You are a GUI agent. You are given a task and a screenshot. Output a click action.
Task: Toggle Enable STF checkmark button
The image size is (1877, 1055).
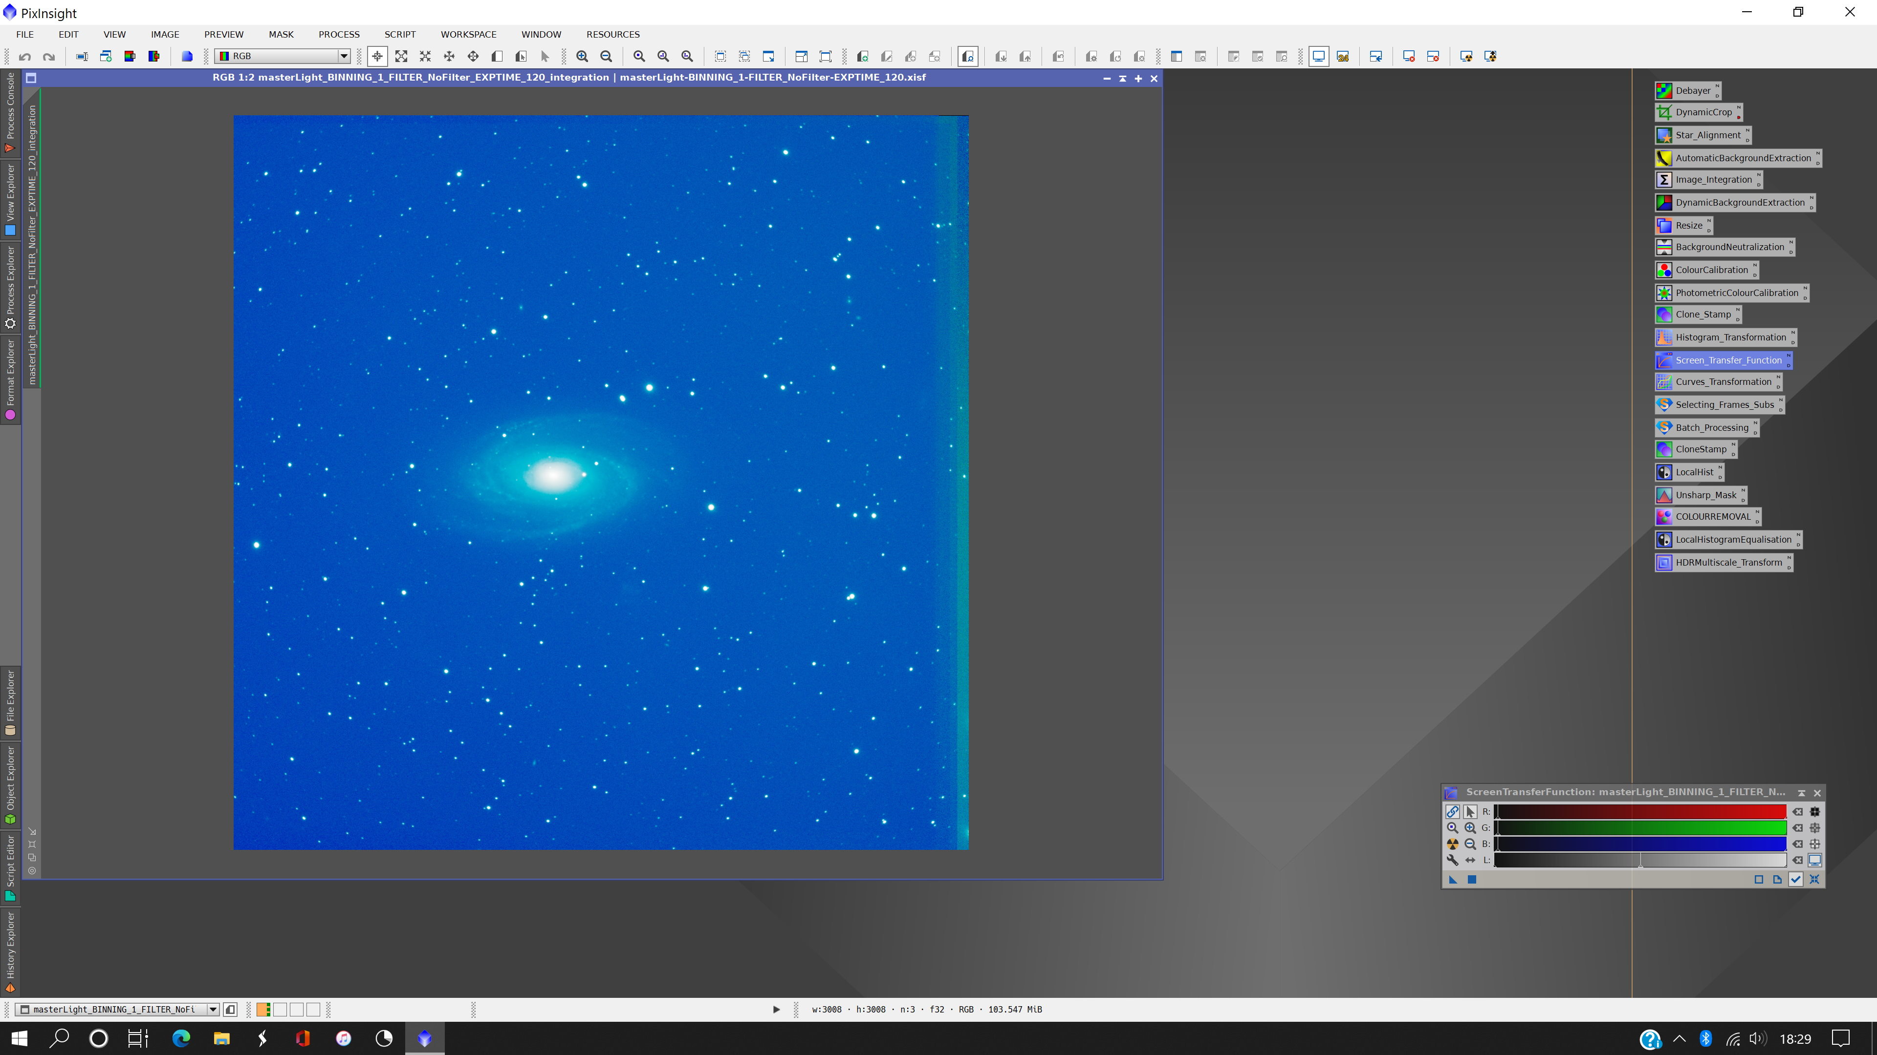point(1796,880)
